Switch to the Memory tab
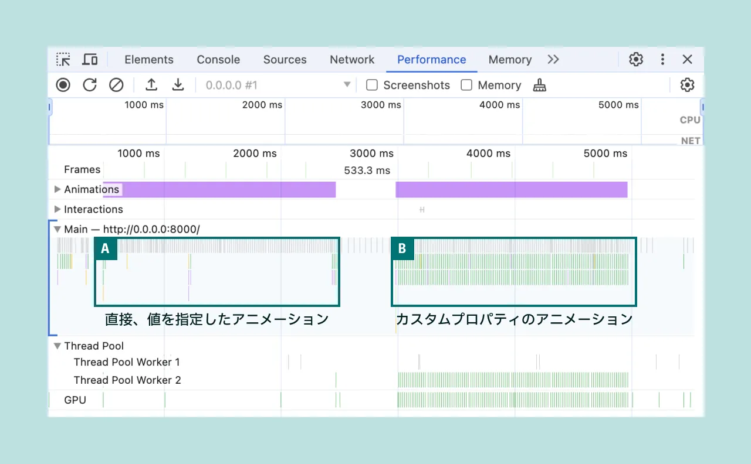 pos(510,59)
